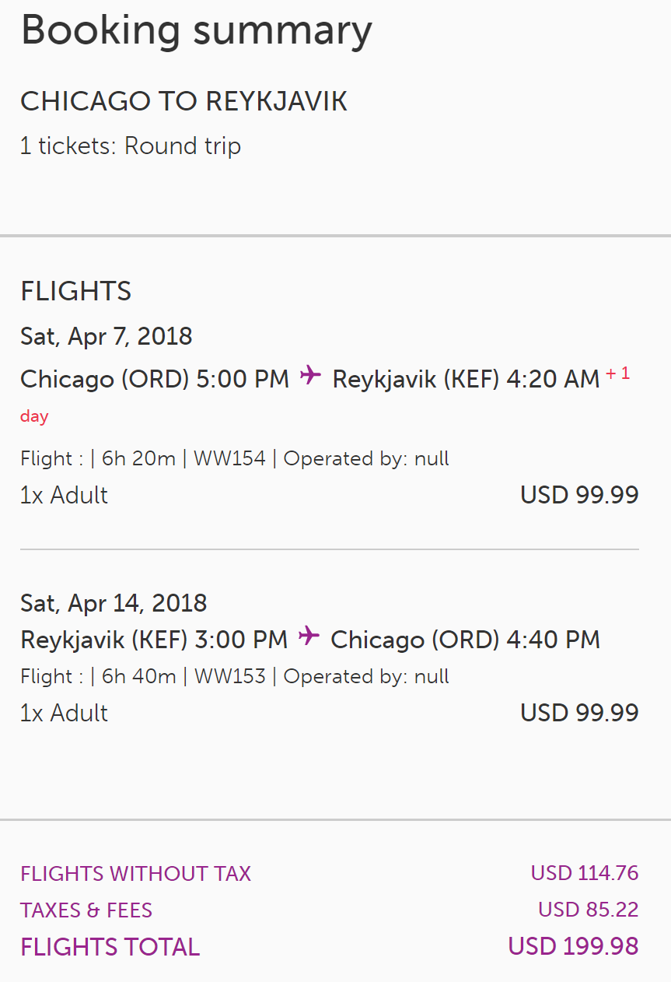
Task: Click the Booking summary heading
Action: coord(196,31)
